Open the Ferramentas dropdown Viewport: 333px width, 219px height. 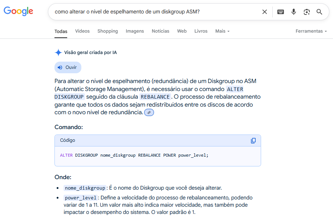pos(311,31)
